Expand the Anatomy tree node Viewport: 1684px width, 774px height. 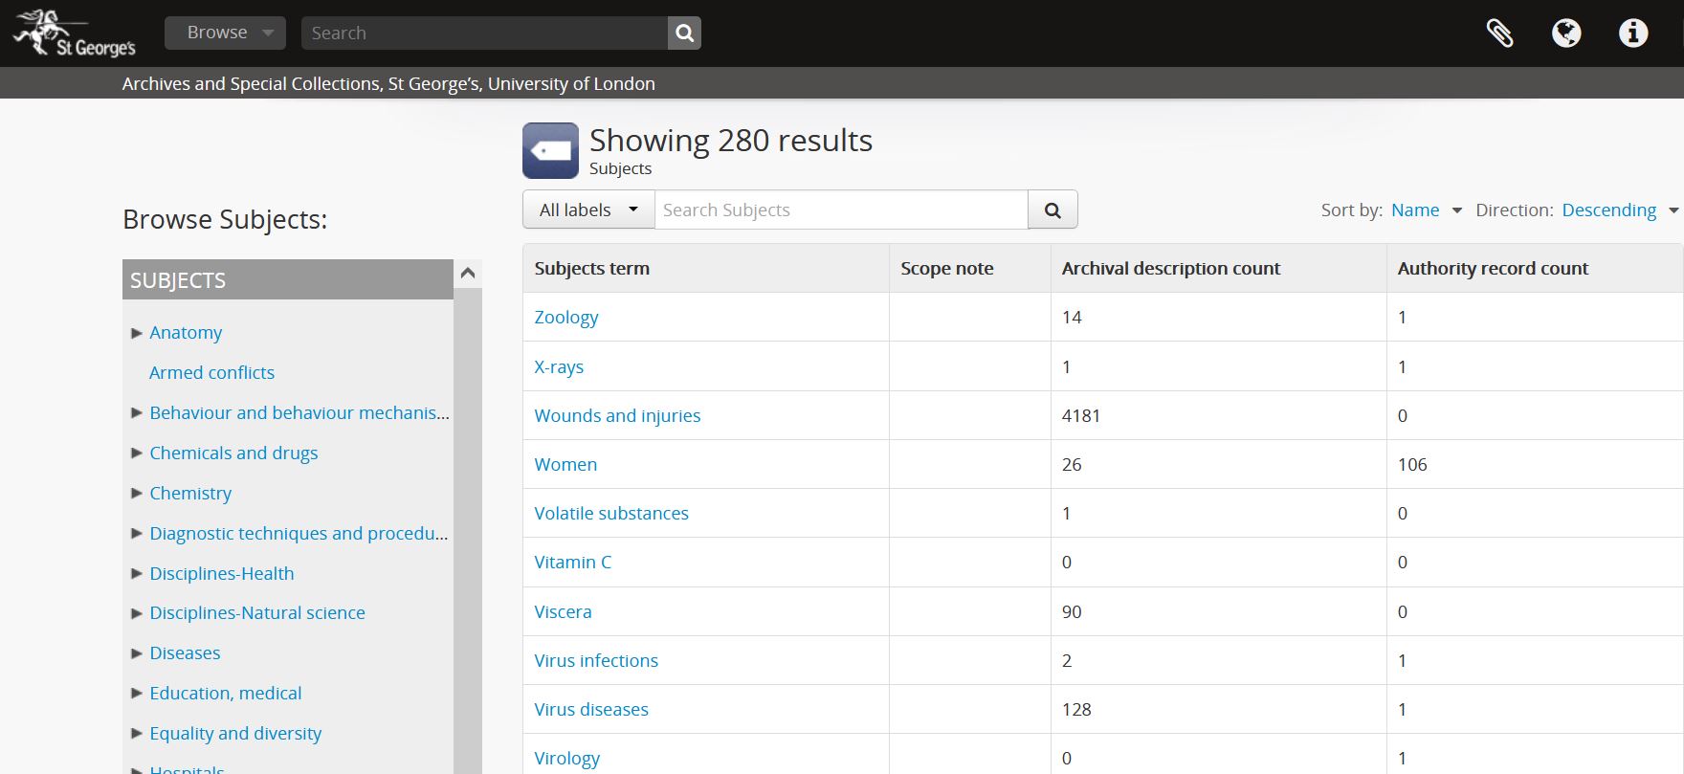(137, 333)
